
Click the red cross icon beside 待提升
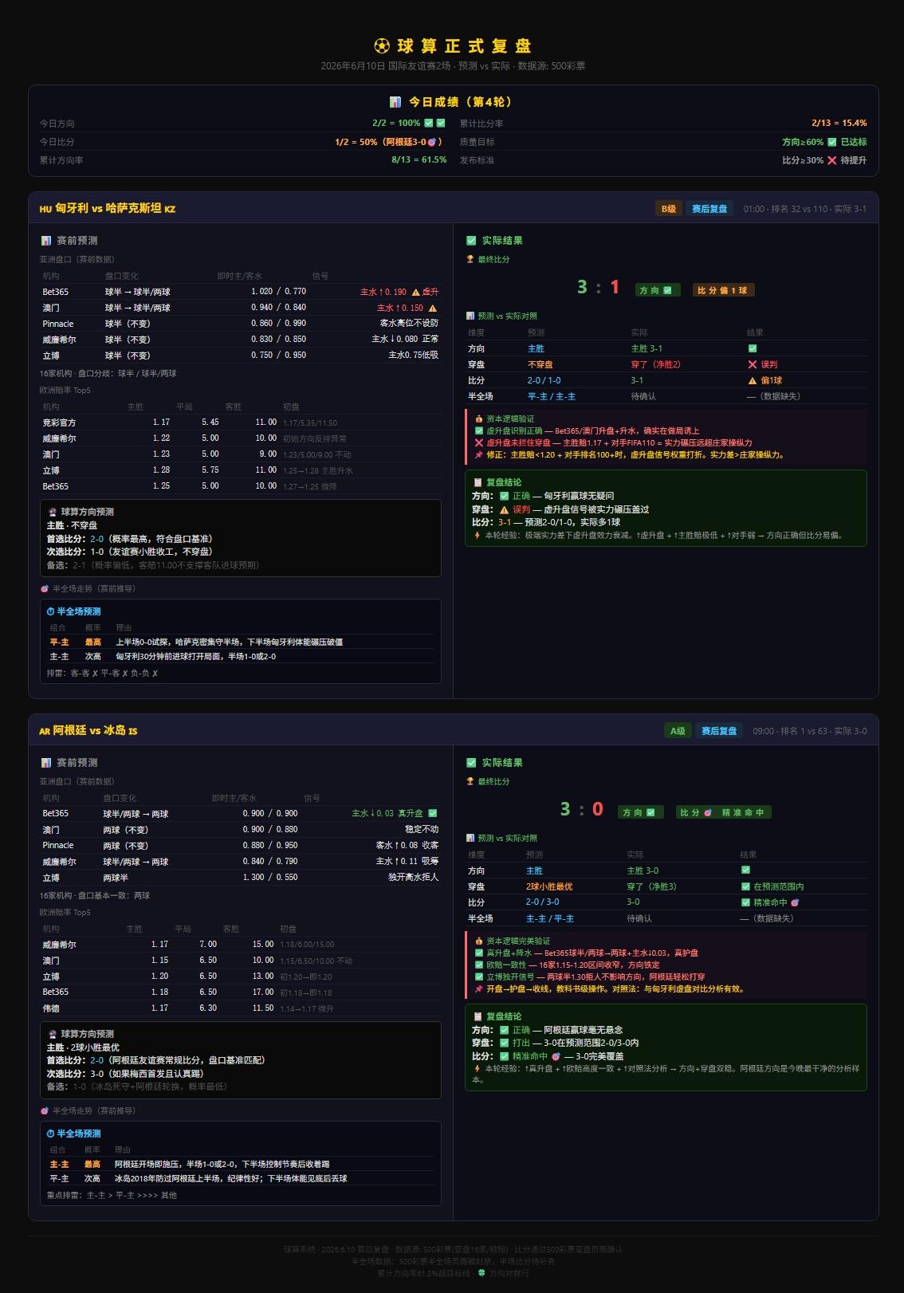point(831,160)
